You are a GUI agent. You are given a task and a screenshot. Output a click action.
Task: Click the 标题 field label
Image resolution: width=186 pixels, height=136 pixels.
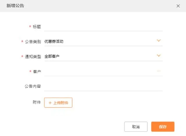pyautogui.click(x=37, y=27)
